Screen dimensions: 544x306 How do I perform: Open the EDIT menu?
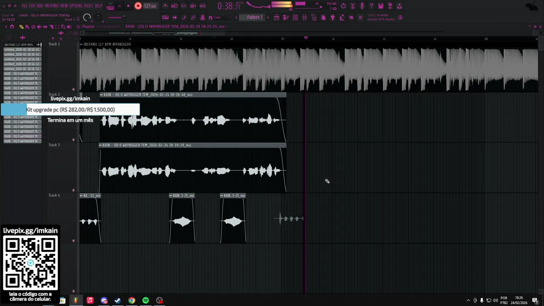tap(32, 6)
